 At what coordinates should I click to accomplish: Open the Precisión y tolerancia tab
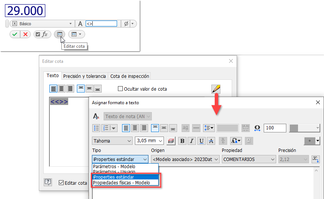tap(84, 76)
